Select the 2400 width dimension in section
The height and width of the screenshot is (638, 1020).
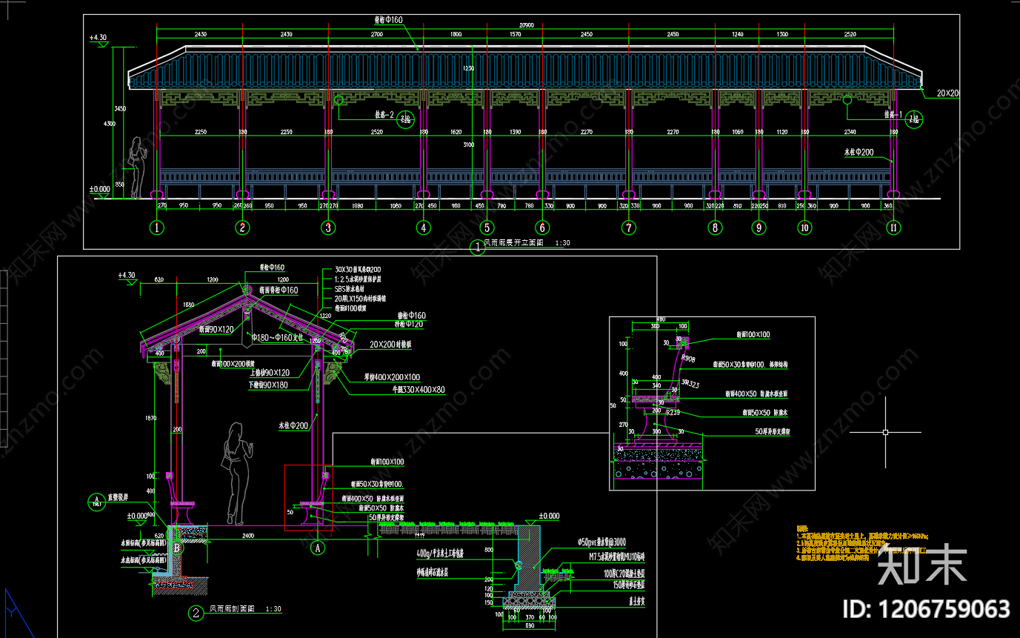pyautogui.click(x=247, y=535)
